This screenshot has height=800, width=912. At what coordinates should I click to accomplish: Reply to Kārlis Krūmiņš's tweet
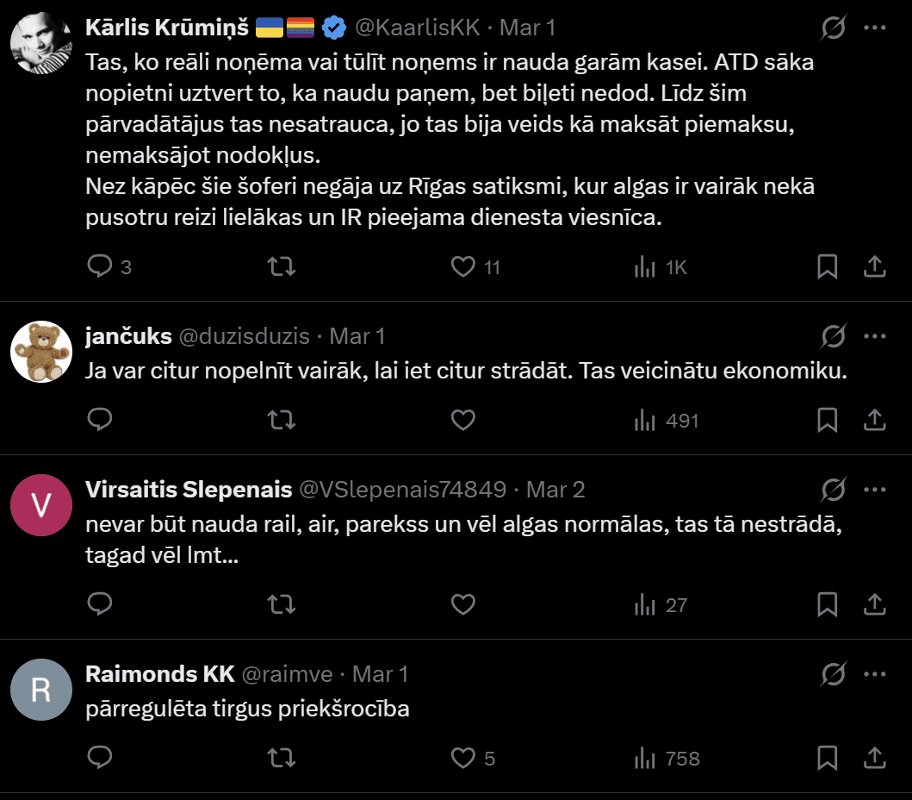[101, 266]
